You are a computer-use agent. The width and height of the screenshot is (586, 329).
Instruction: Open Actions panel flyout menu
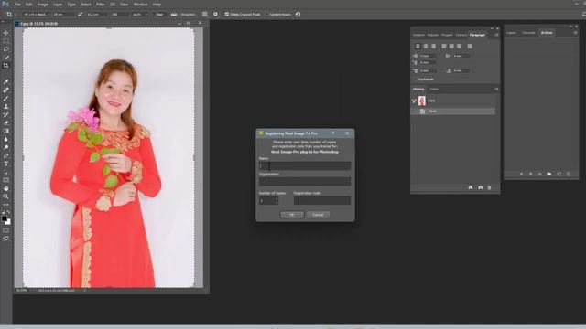tap(575, 33)
